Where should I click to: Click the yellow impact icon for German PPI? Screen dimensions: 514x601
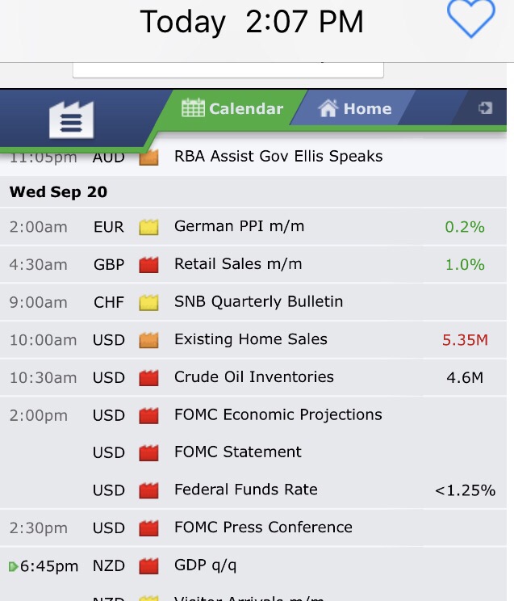(x=148, y=227)
